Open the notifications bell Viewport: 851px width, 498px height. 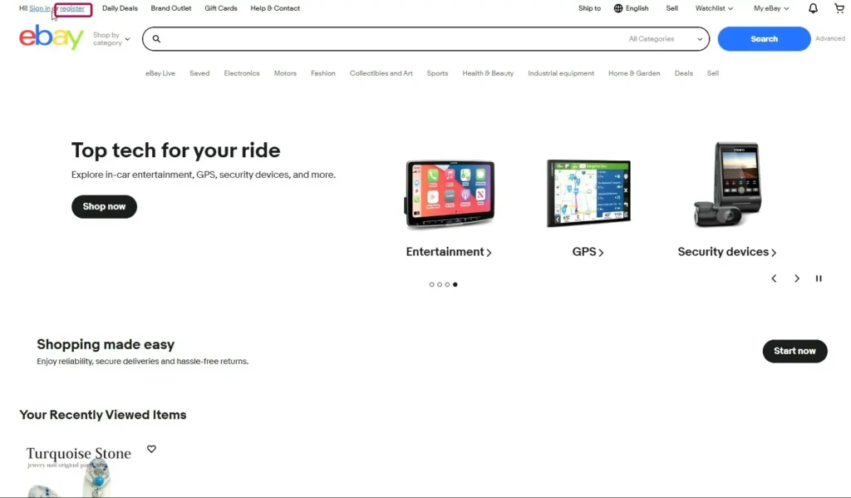pos(813,8)
